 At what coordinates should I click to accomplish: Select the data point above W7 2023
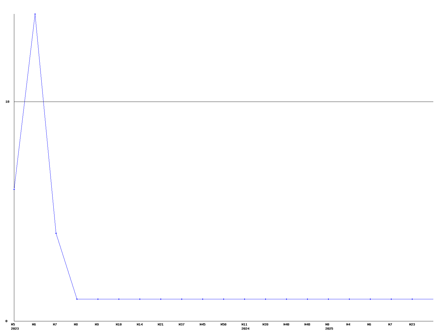click(56, 233)
